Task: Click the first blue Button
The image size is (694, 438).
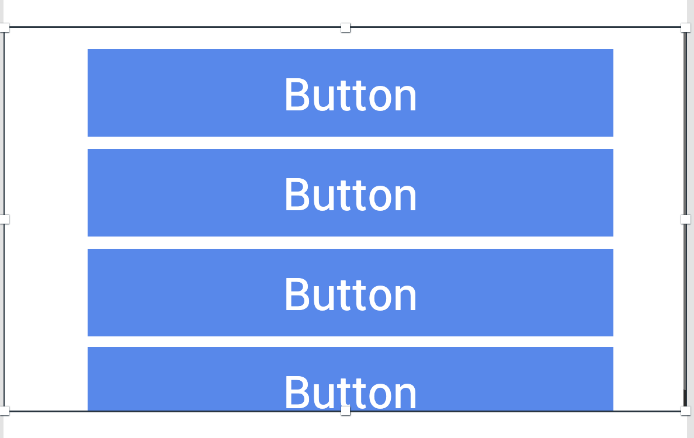Action: [x=351, y=93]
